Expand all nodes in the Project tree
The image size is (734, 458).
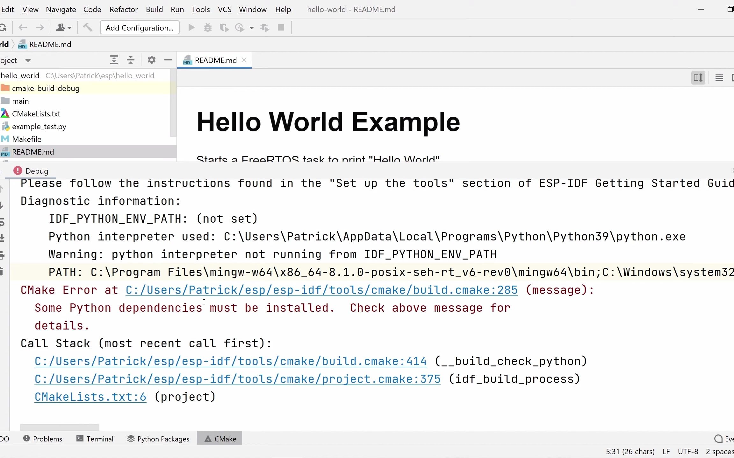114,60
